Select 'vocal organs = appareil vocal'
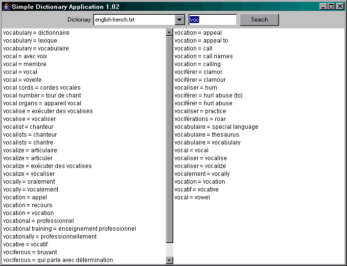 42,103
